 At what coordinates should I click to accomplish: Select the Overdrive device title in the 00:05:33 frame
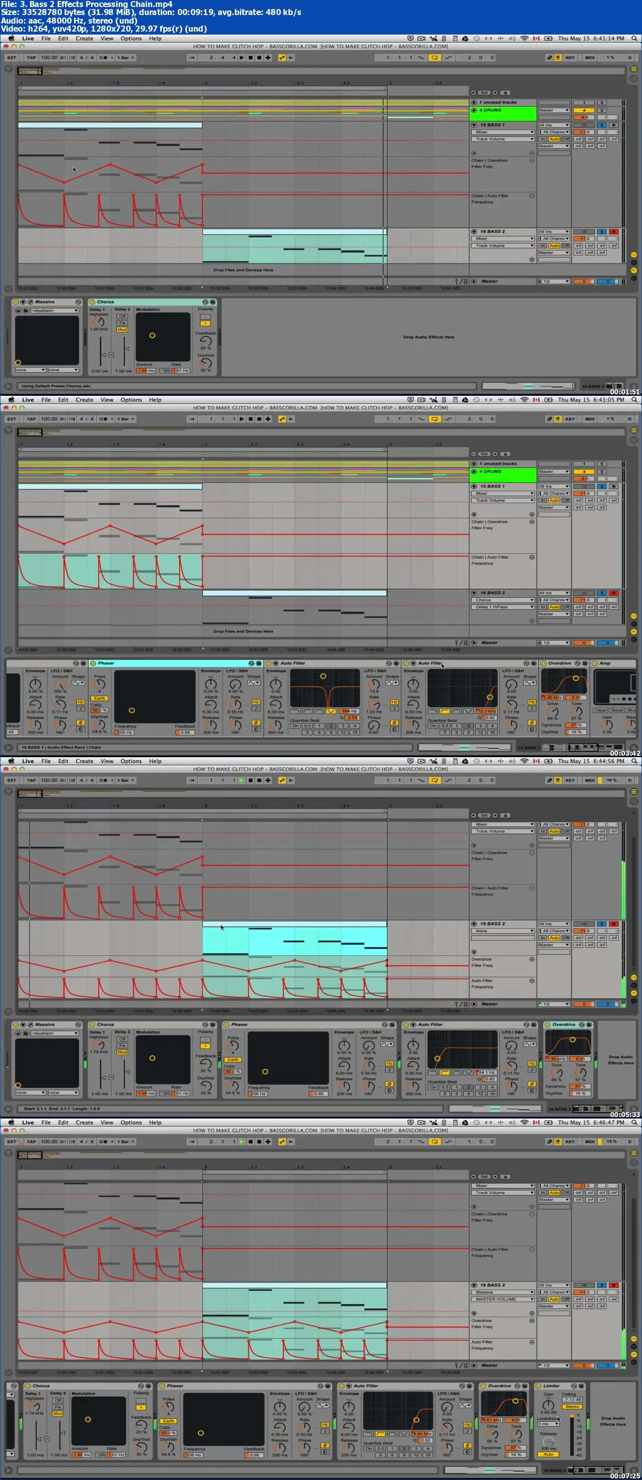coord(564,1024)
